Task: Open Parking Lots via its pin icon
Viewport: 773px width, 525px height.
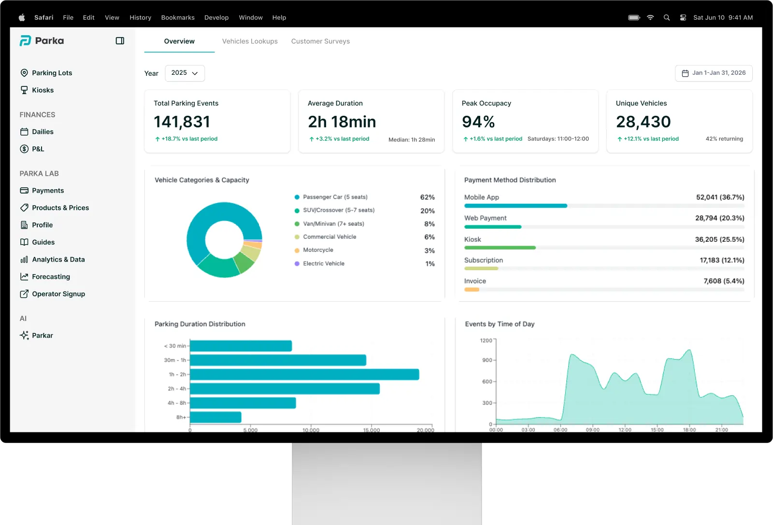Action: tap(24, 73)
